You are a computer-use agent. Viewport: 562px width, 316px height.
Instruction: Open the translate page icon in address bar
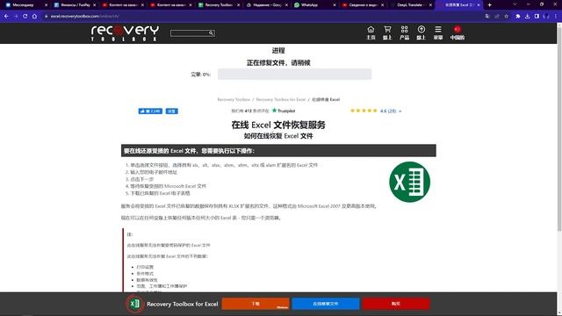coord(487,16)
